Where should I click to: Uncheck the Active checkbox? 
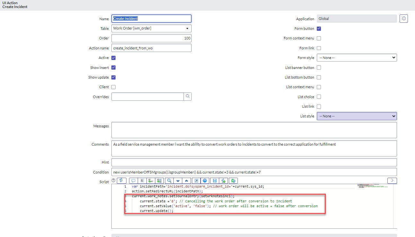[x=114, y=58]
